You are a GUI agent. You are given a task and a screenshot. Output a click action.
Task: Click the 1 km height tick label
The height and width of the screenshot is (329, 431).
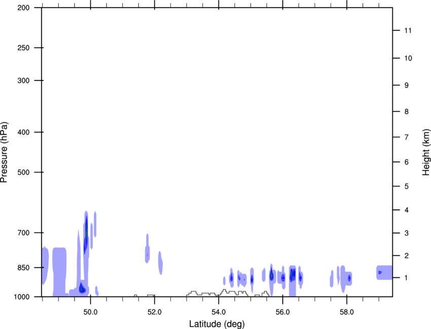(406, 278)
